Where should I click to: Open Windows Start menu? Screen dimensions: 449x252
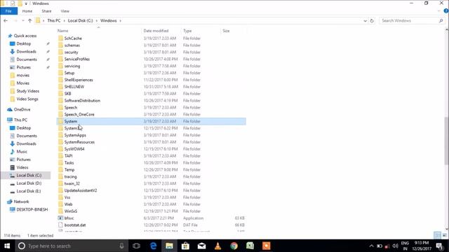(7, 246)
